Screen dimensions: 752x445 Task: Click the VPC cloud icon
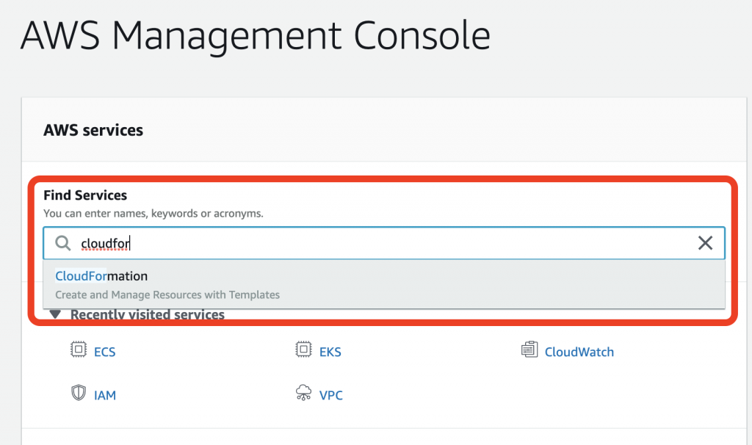tap(303, 394)
